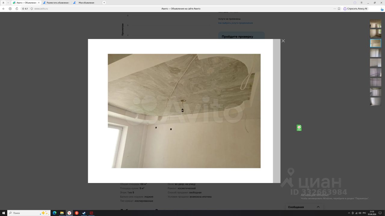The width and height of the screenshot is (385, 216).
Task: Open the clock and calendar
Action: tap(372, 213)
